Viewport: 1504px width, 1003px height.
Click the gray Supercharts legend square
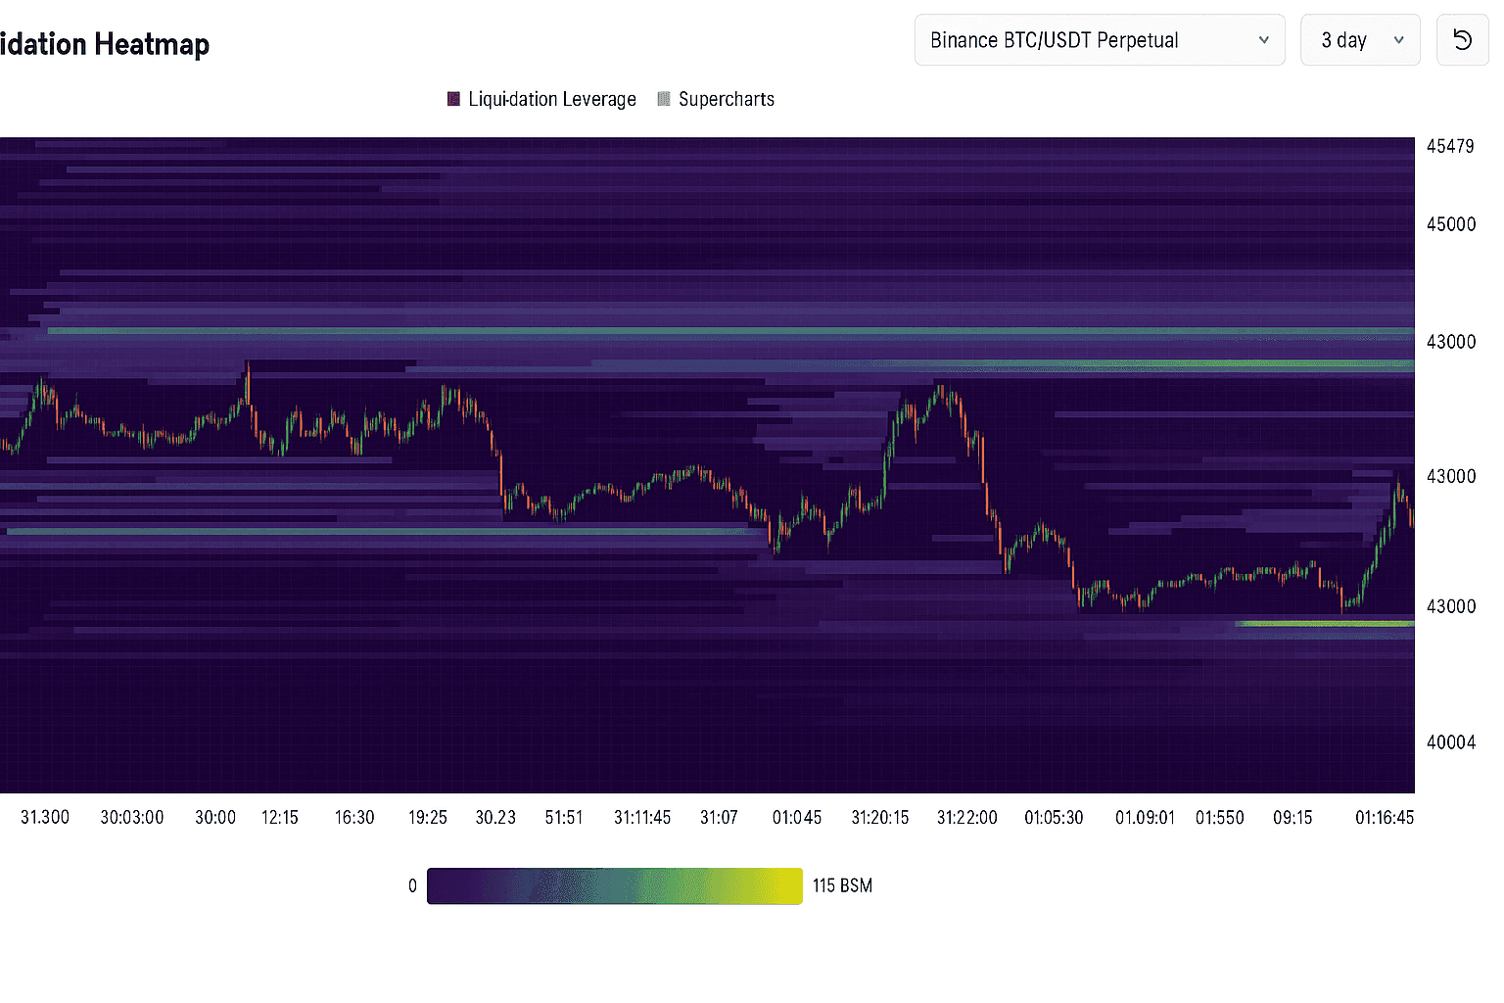click(664, 99)
